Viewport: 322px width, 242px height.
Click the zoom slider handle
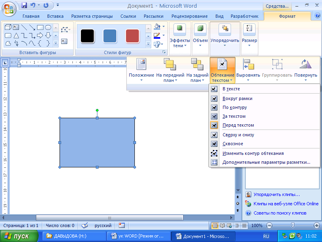(x=293, y=225)
